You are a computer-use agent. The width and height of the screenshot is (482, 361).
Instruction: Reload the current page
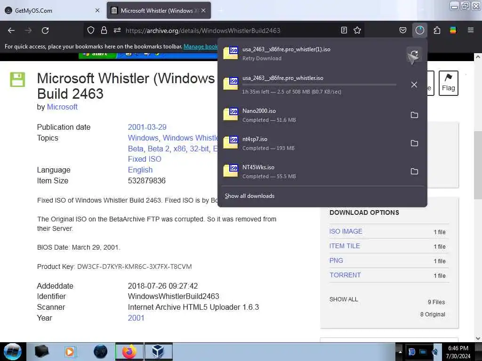45,31
